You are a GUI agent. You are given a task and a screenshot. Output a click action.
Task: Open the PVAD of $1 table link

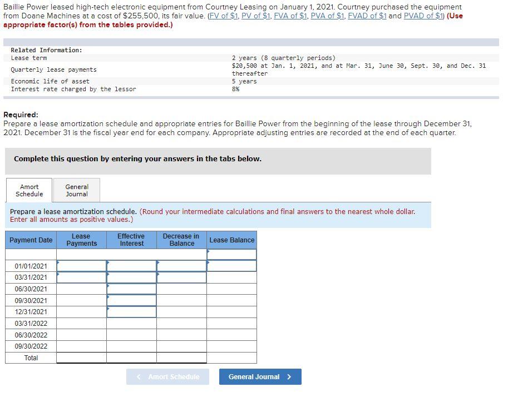click(423, 16)
